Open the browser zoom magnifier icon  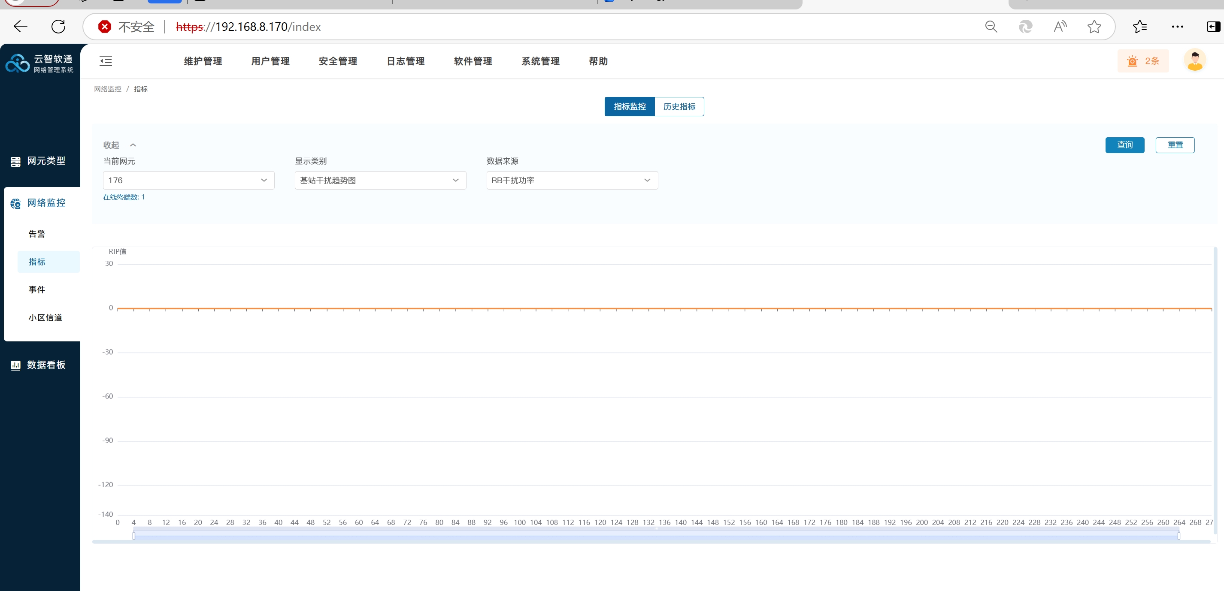991,27
